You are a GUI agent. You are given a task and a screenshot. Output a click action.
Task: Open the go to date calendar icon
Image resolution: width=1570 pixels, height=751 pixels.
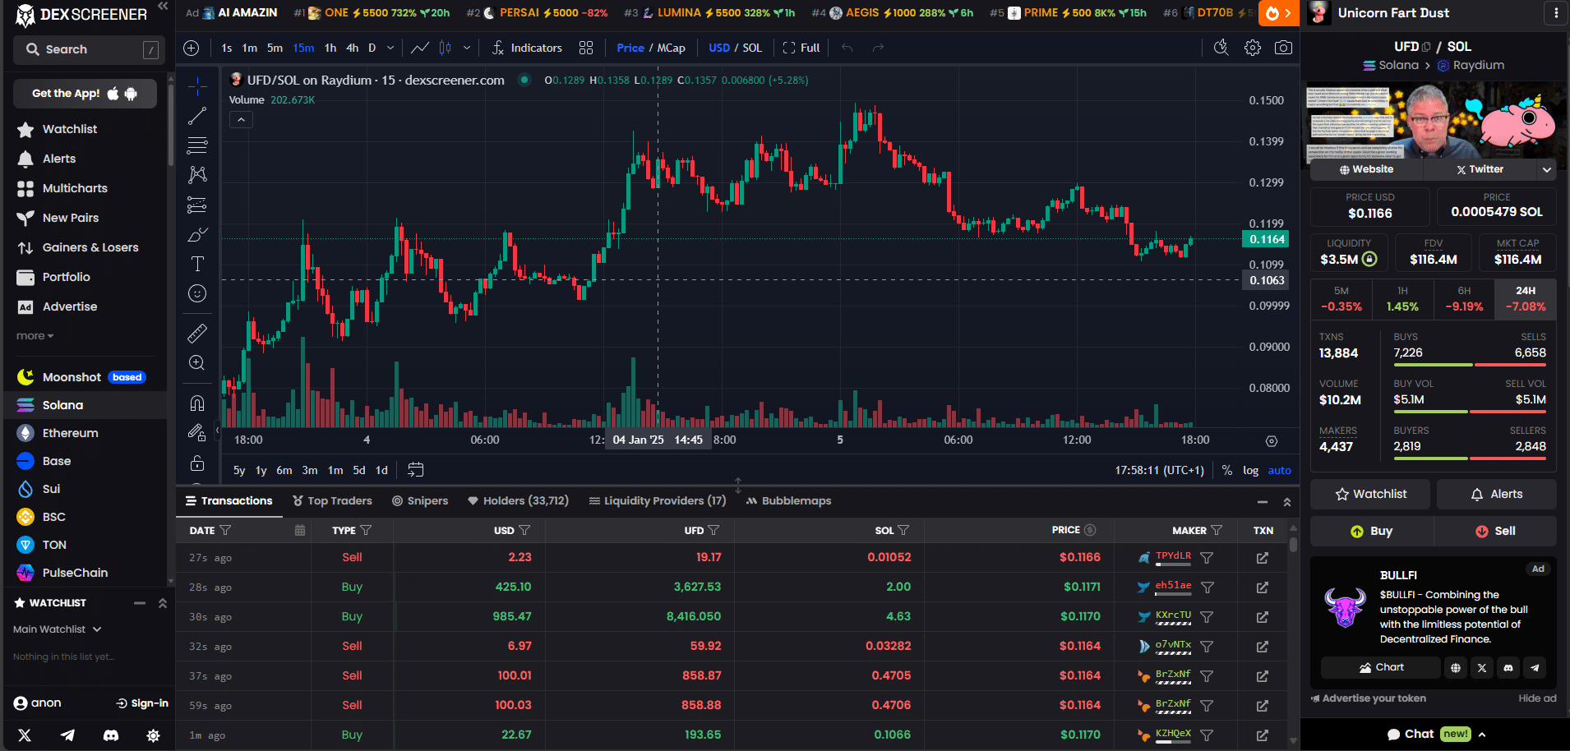(x=416, y=470)
